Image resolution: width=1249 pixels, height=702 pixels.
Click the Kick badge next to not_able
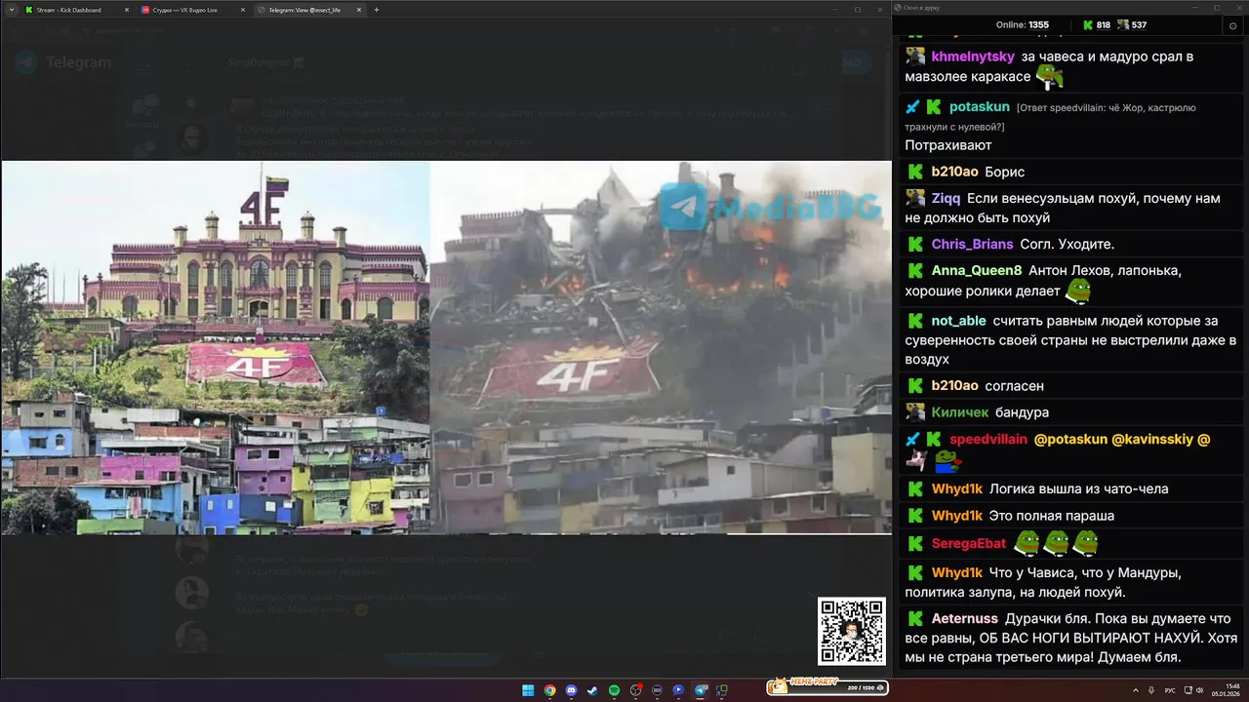pos(915,321)
